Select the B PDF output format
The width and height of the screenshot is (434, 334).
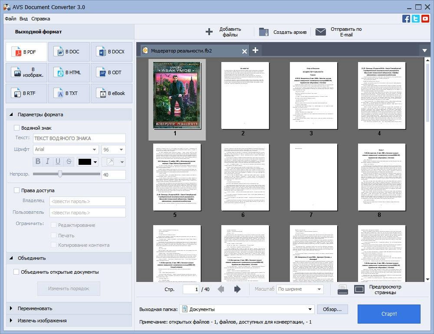26,52
